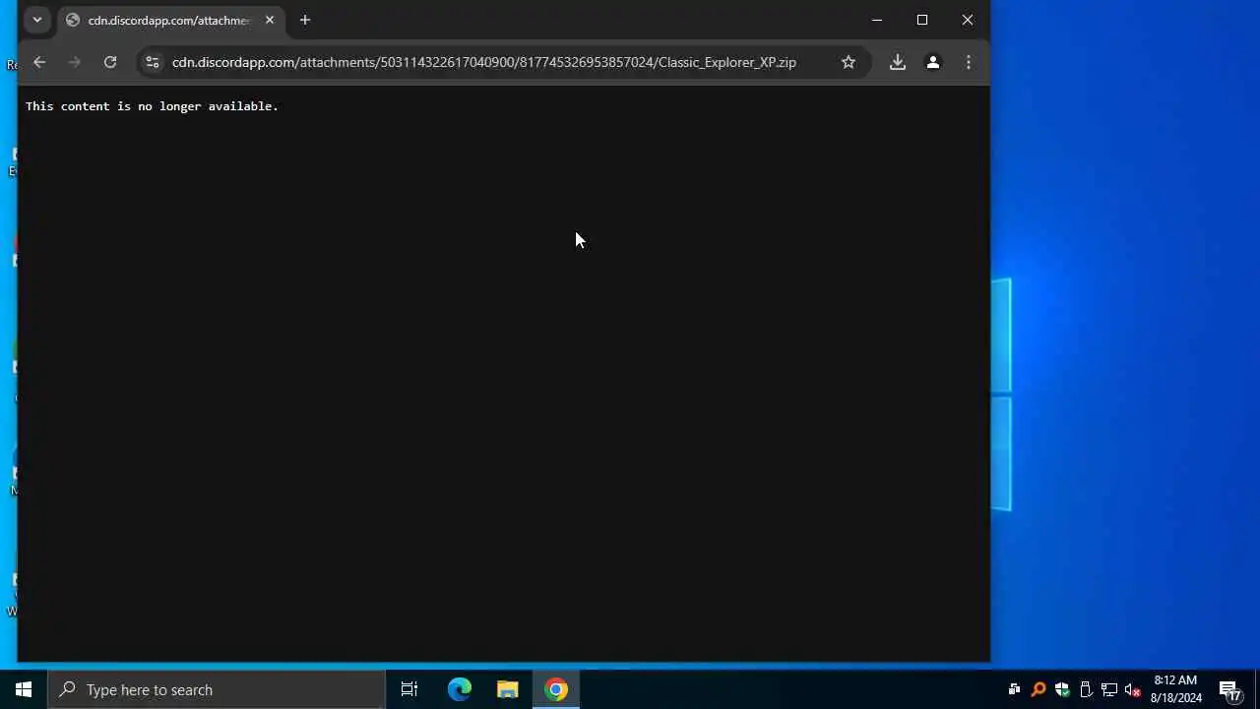
Task: Bookmark this page with star icon
Action: (x=849, y=62)
